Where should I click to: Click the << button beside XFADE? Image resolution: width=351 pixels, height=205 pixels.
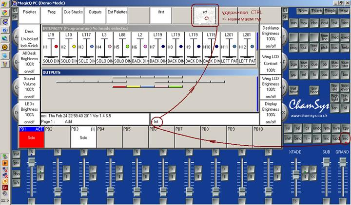312,177
